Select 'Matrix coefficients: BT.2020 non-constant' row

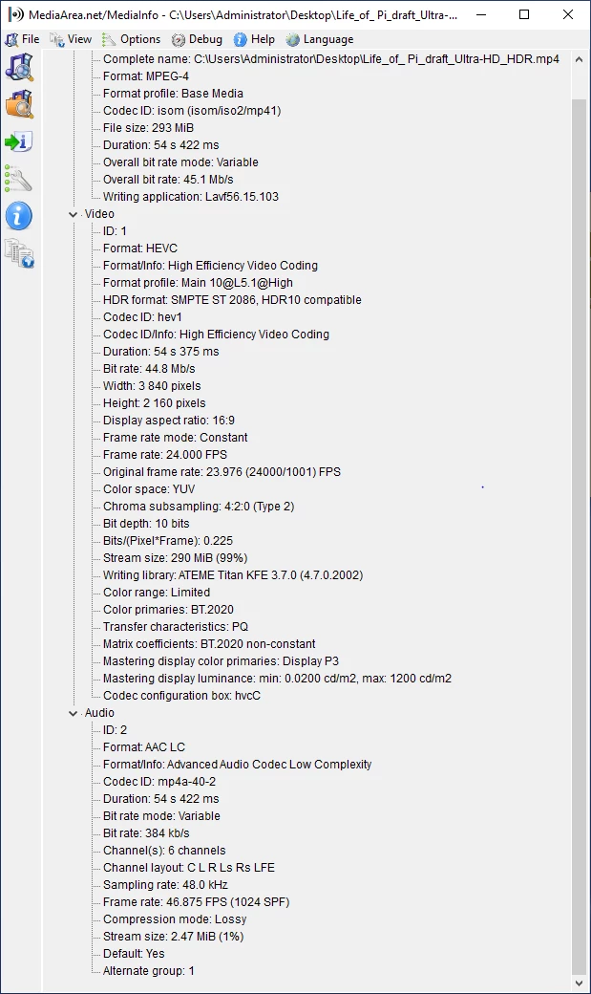(209, 643)
